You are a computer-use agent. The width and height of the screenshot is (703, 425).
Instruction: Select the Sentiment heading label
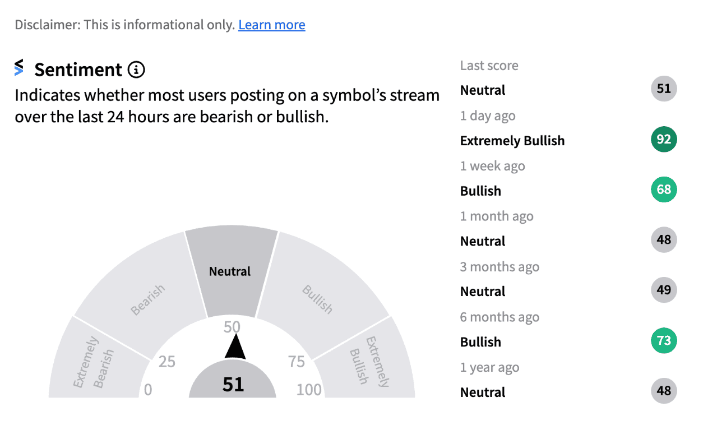pos(78,70)
